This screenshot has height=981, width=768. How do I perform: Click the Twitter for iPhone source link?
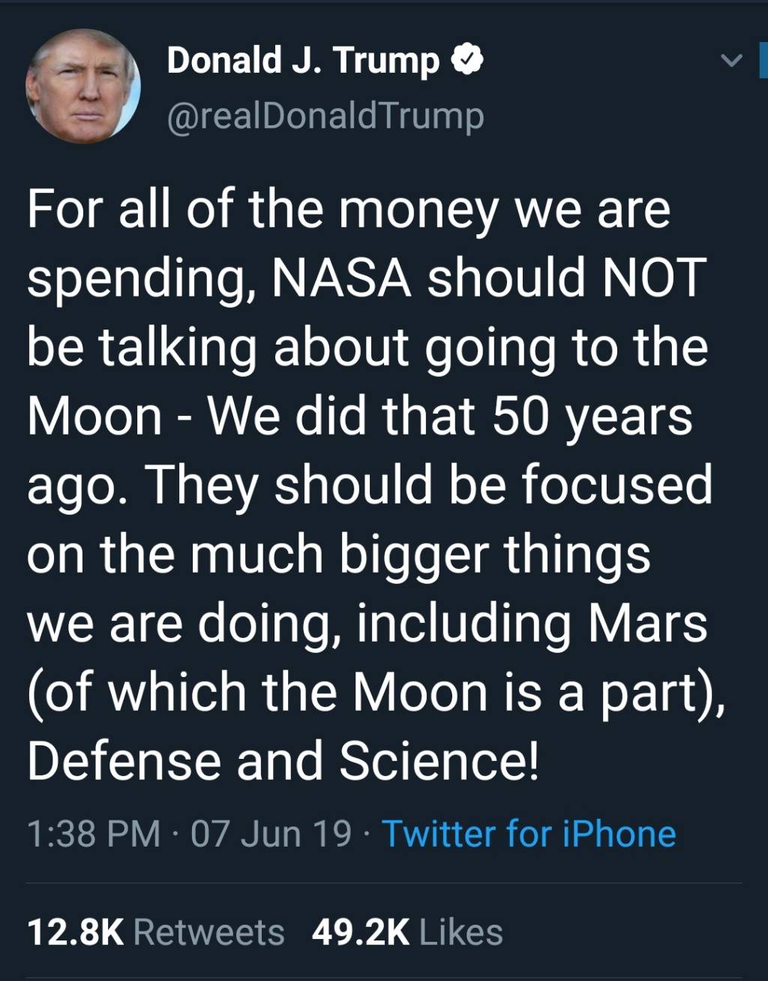(x=529, y=834)
